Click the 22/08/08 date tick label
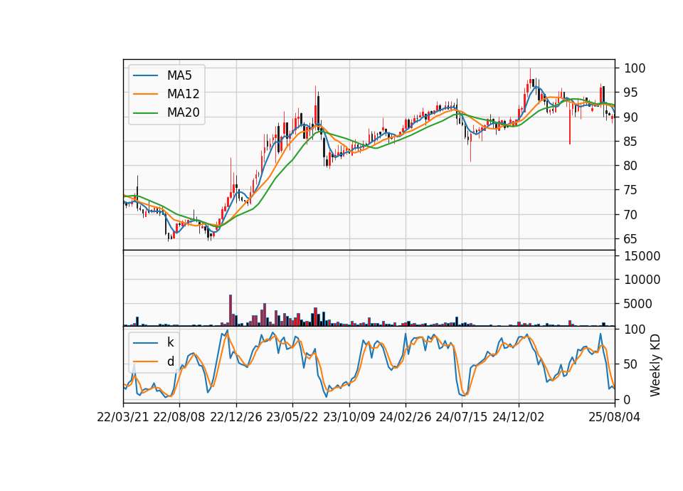The width and height of the screenshot is (683, 491). [x=179, y=417]
